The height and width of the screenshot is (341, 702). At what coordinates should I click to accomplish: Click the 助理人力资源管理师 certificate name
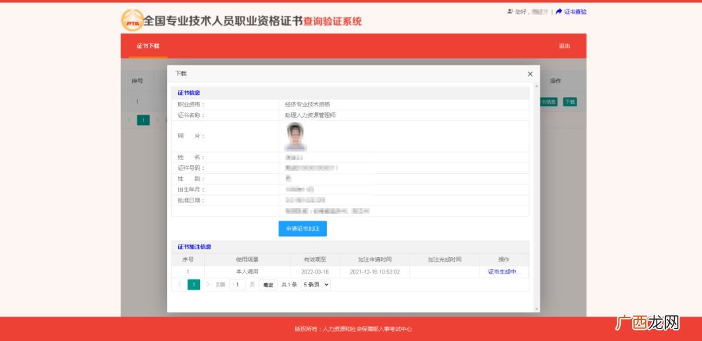point(310,115)
